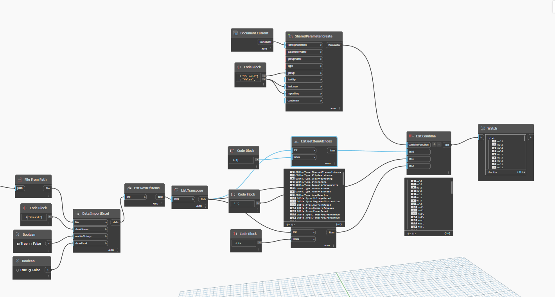
Task: Click the "Sheet1" Code Block bracket icon
Action: [25, 208]
